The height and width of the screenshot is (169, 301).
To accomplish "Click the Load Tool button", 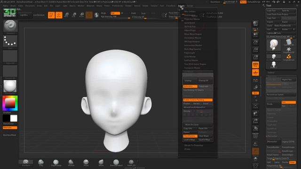I will (x=274, y=10).
